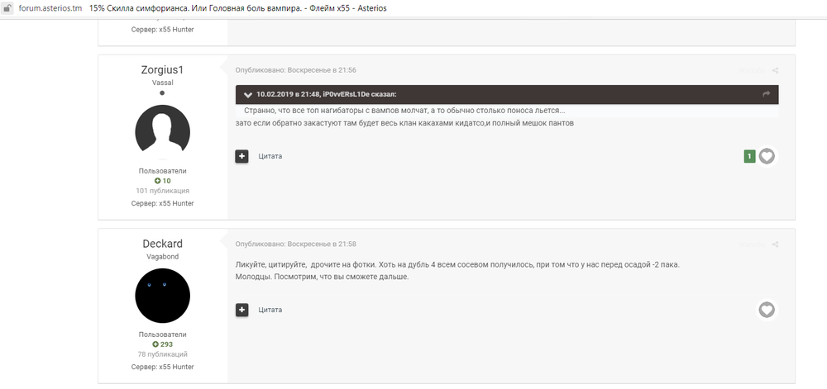Click Zorgius1 Сервер: x55 Hunter text
The image size is (827, 389).
(162, 203)
